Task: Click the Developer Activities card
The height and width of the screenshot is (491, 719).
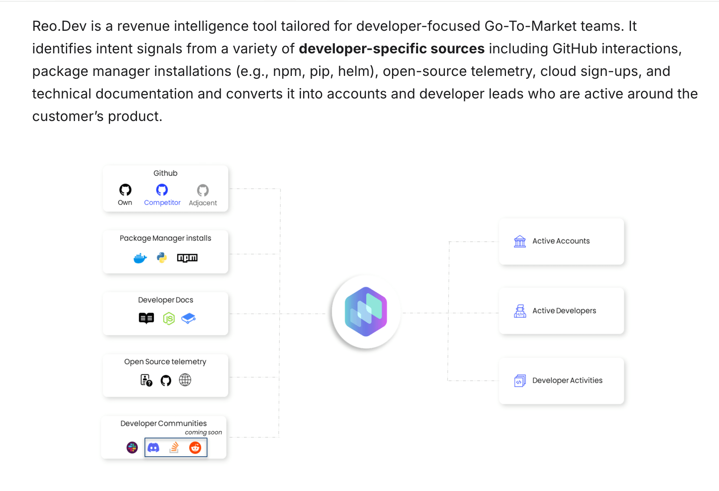Action: (x=561, y=380)
